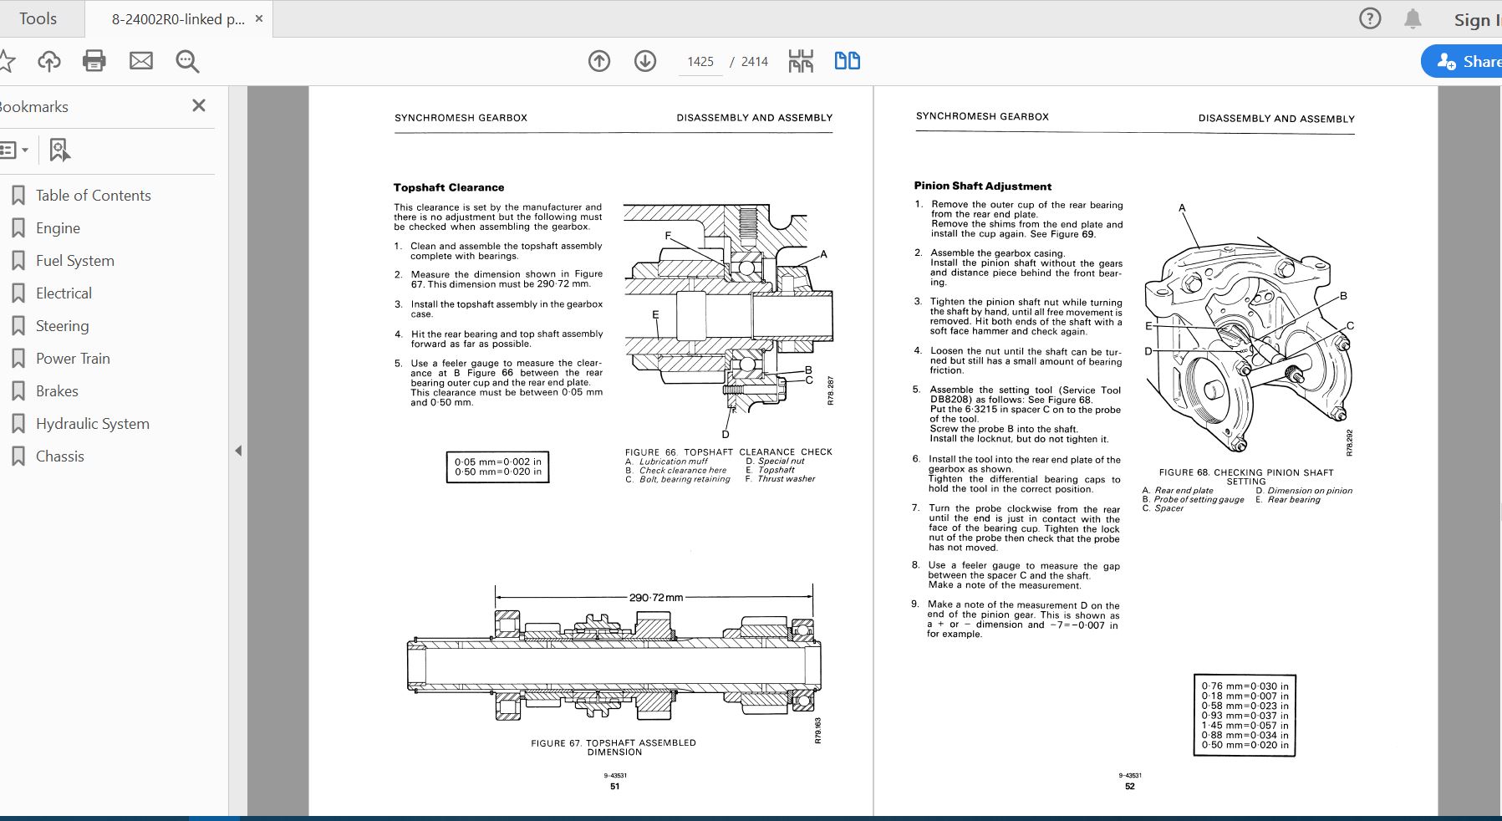Click the upload to cloud icon
This screenshot has width=1502, height=821.
(x=49, y=61)
